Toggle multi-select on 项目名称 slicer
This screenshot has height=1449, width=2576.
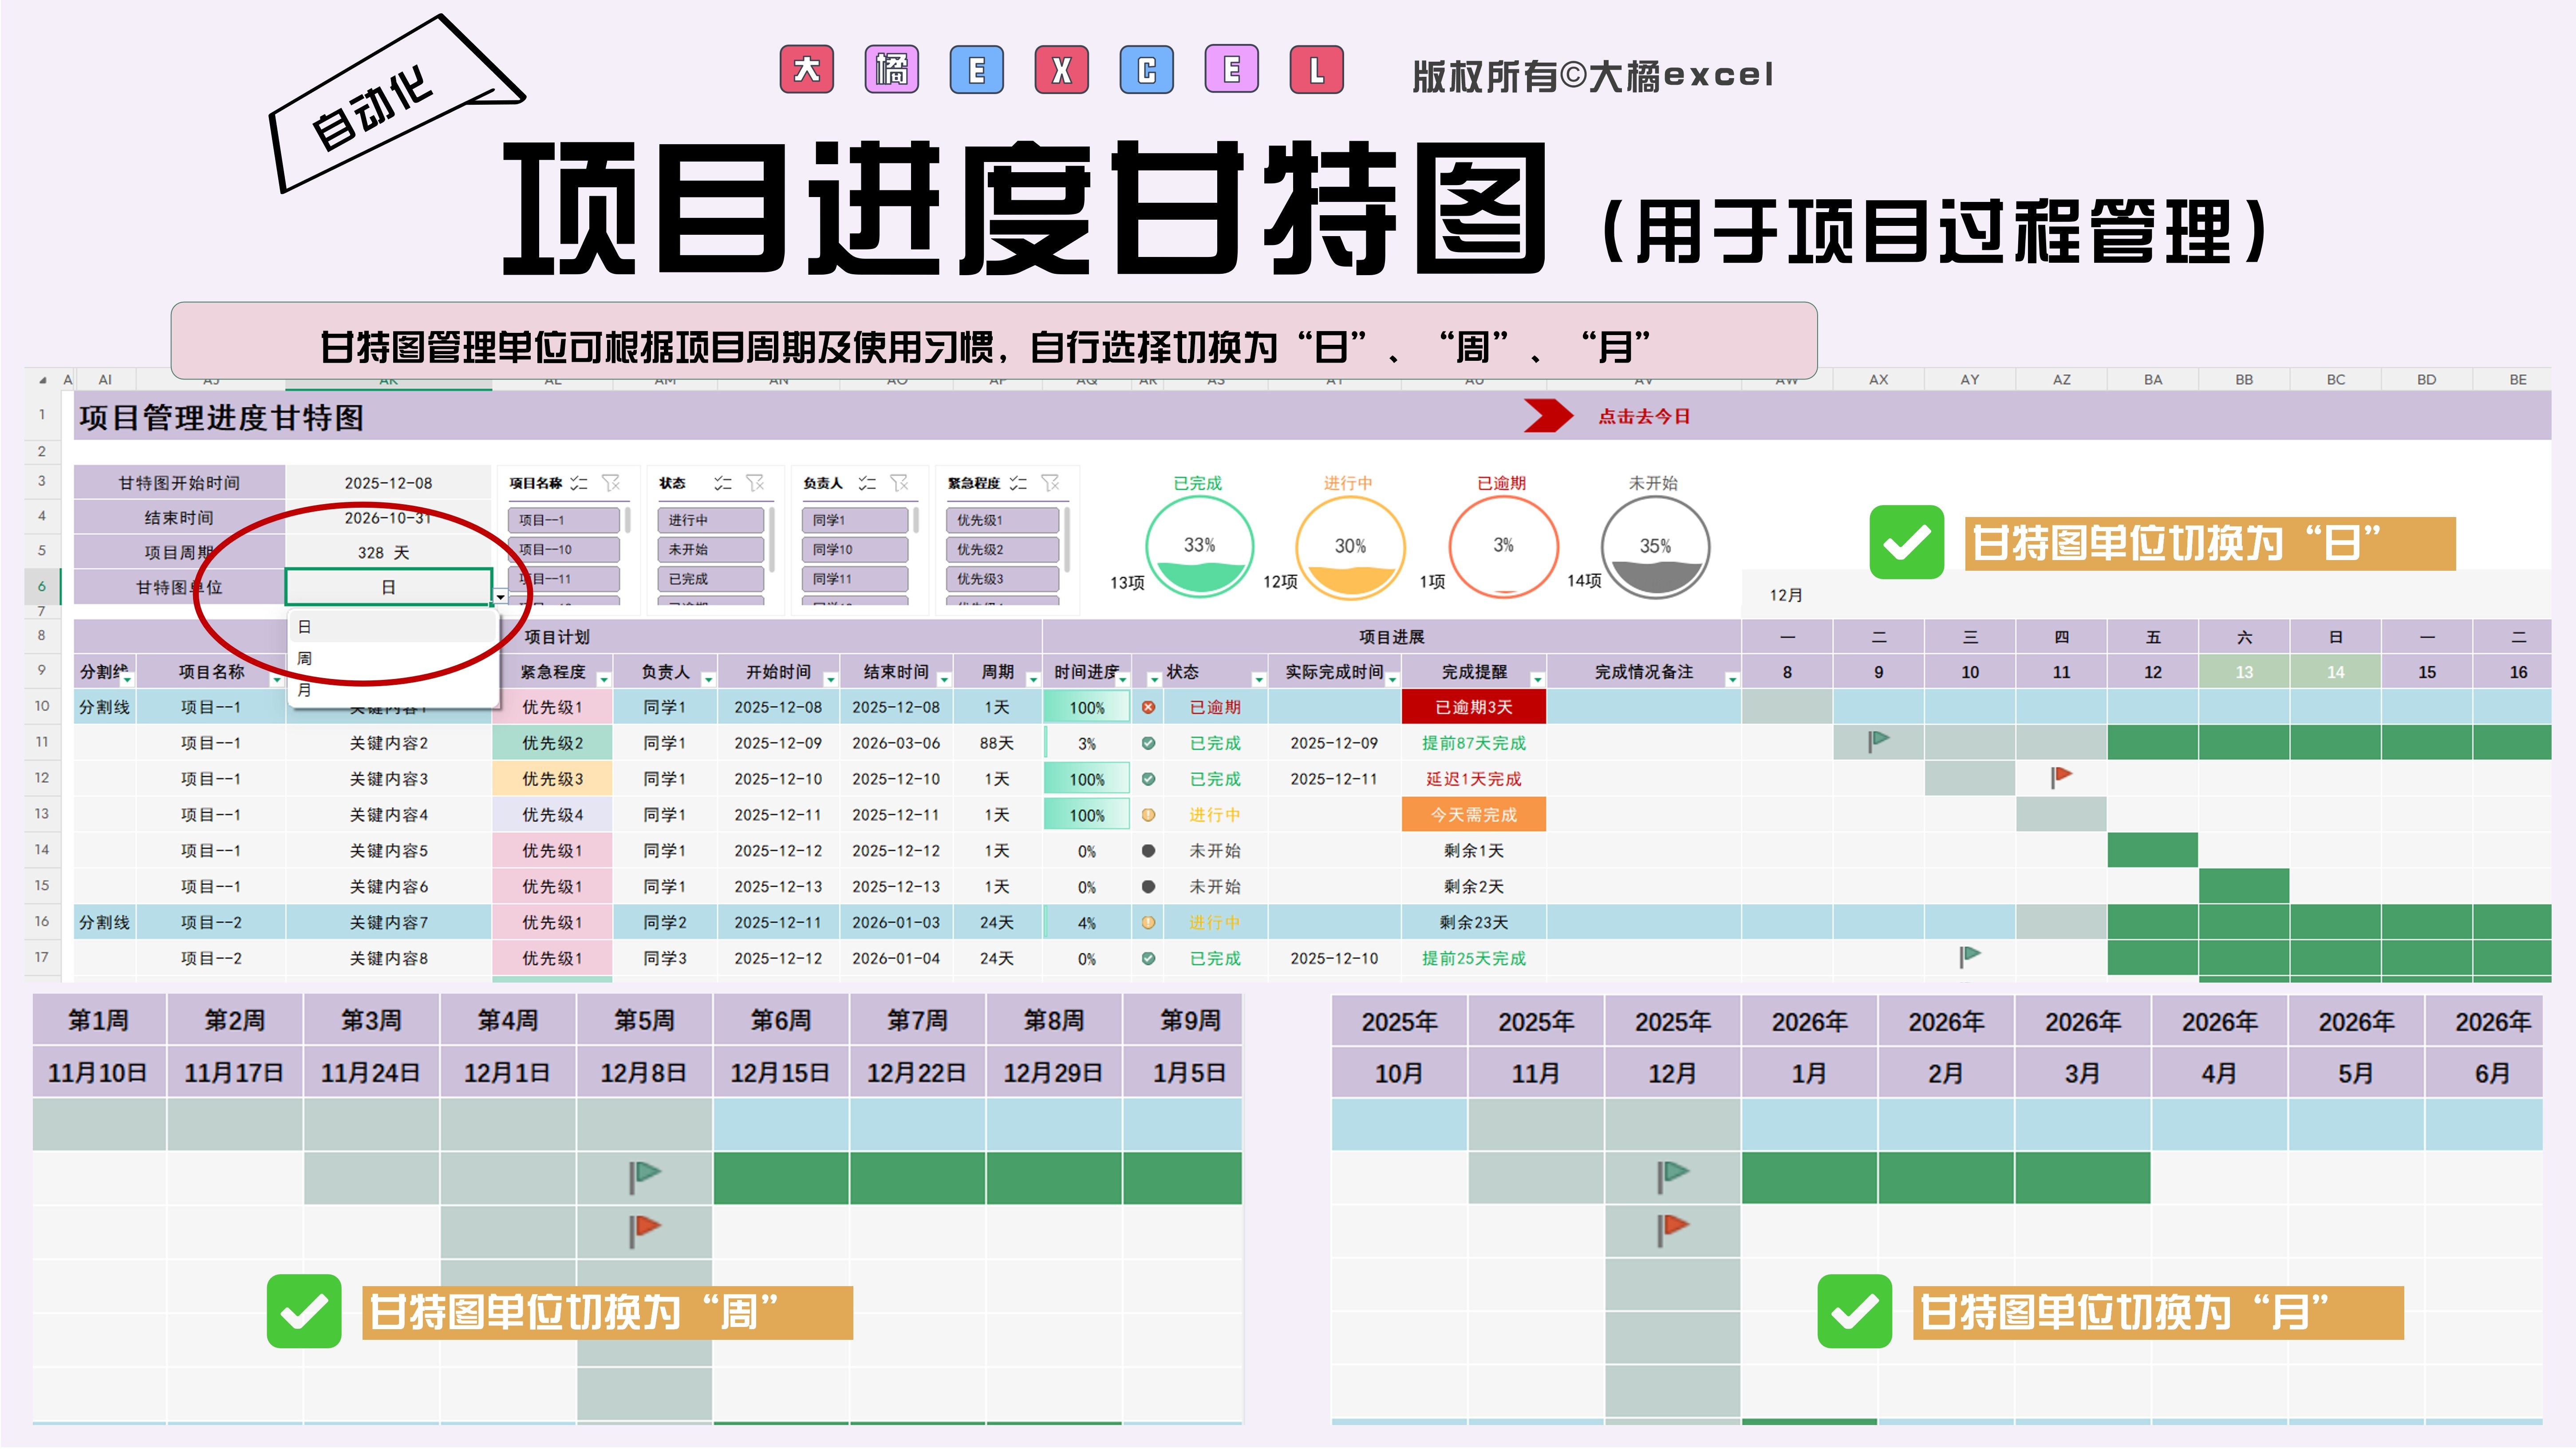(579, 483)
